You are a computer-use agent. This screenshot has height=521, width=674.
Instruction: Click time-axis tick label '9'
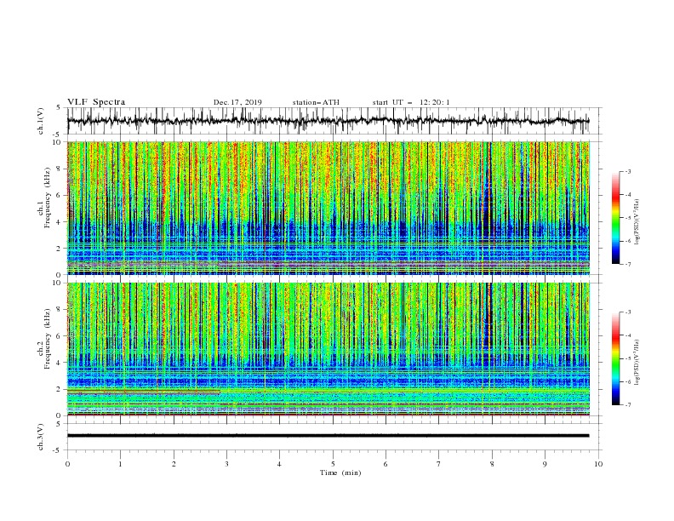(545, 464)
